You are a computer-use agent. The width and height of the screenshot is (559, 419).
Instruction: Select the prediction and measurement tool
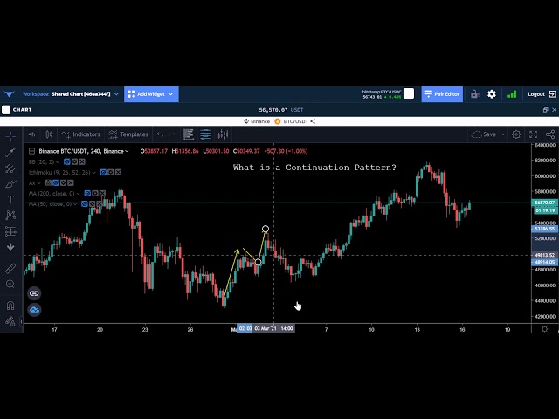pos(10,231)
